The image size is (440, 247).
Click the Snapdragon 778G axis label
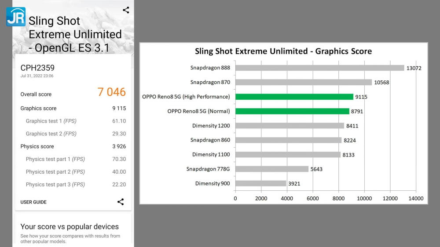point(208,169)
